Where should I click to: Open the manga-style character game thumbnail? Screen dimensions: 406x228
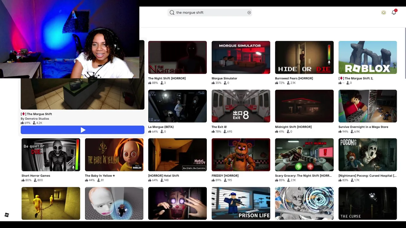tap(304, 203)
